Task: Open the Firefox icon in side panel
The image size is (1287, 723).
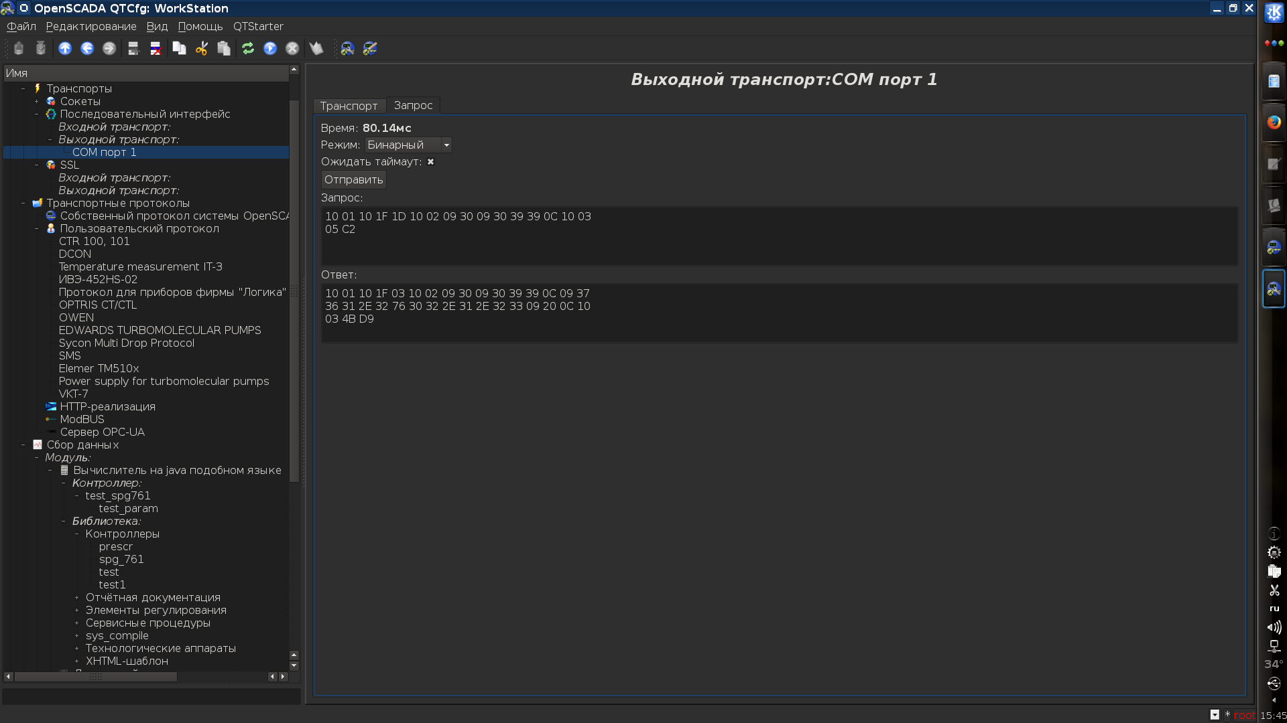Action: tap(1274, 123)
